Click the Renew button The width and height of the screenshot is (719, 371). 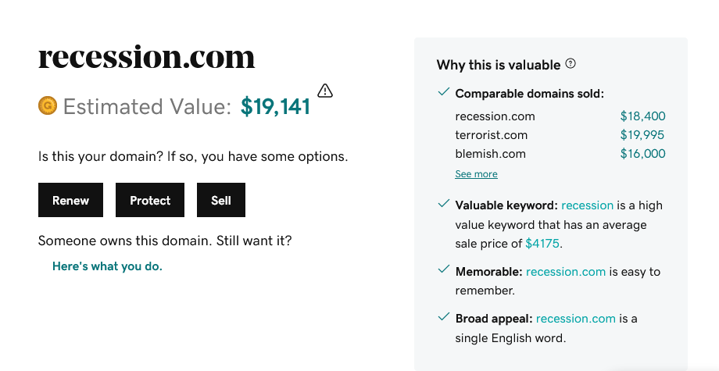tap(70, 200)
